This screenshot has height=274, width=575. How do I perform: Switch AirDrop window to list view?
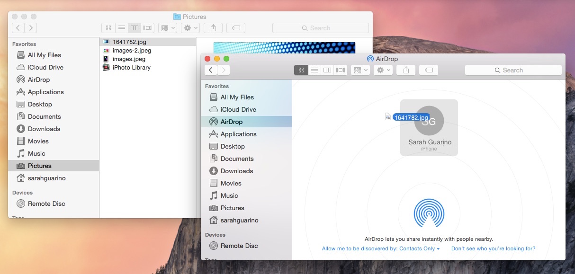pos(314,70)
